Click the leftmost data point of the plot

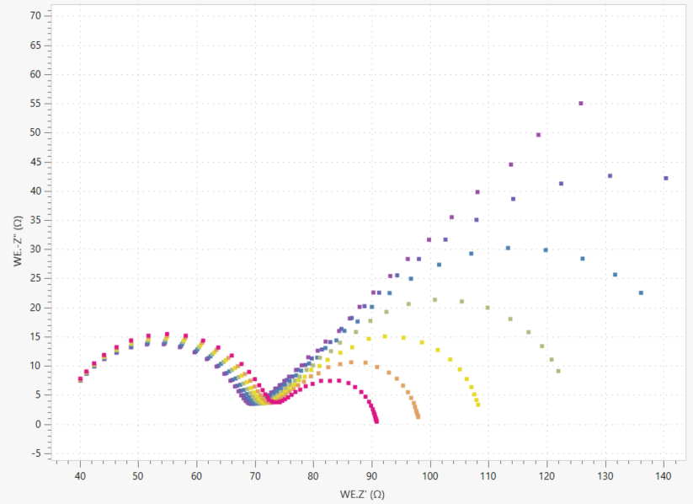[80, 380]
